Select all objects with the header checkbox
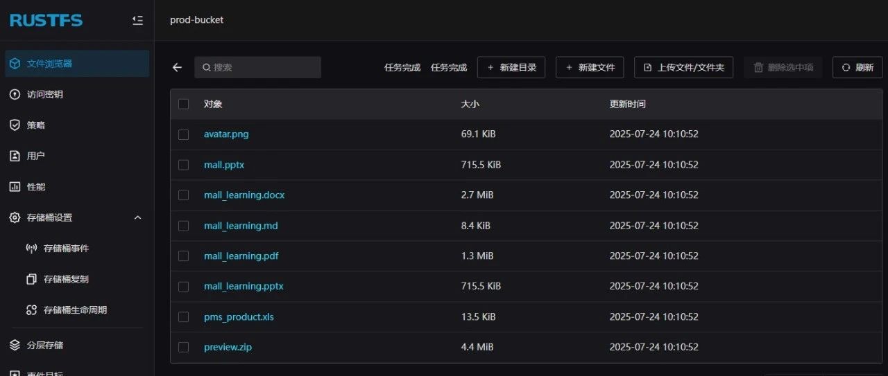The image size is (888, 376). pyautogui.click(x=183, y=104)
